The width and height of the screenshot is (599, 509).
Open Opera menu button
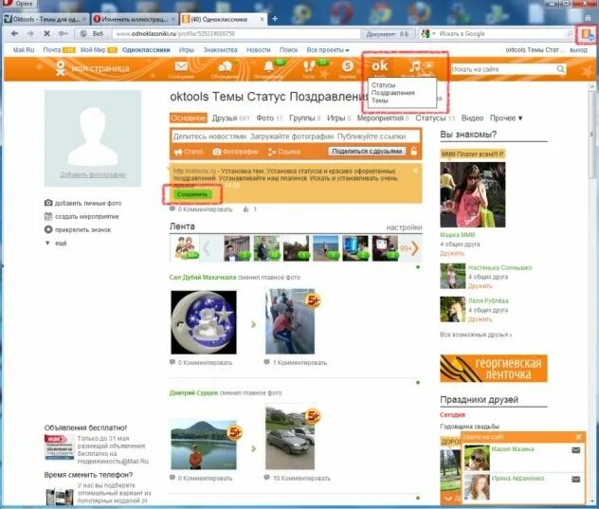pos(19,4)
